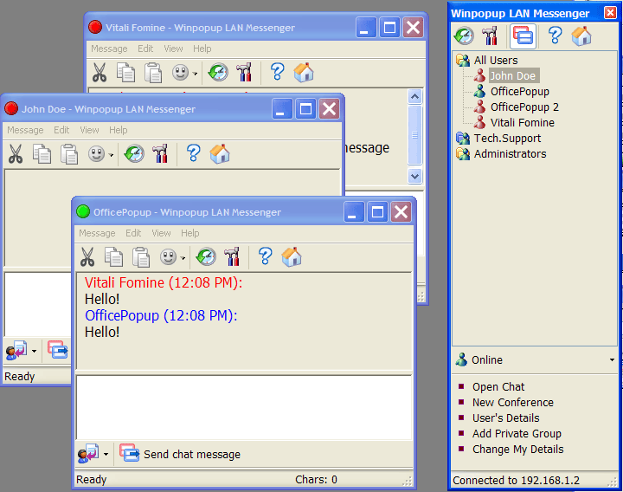The width and height of the screenshot is (623, 492).
Task: Click Copy icon in John Doe window
Action: 42,154
